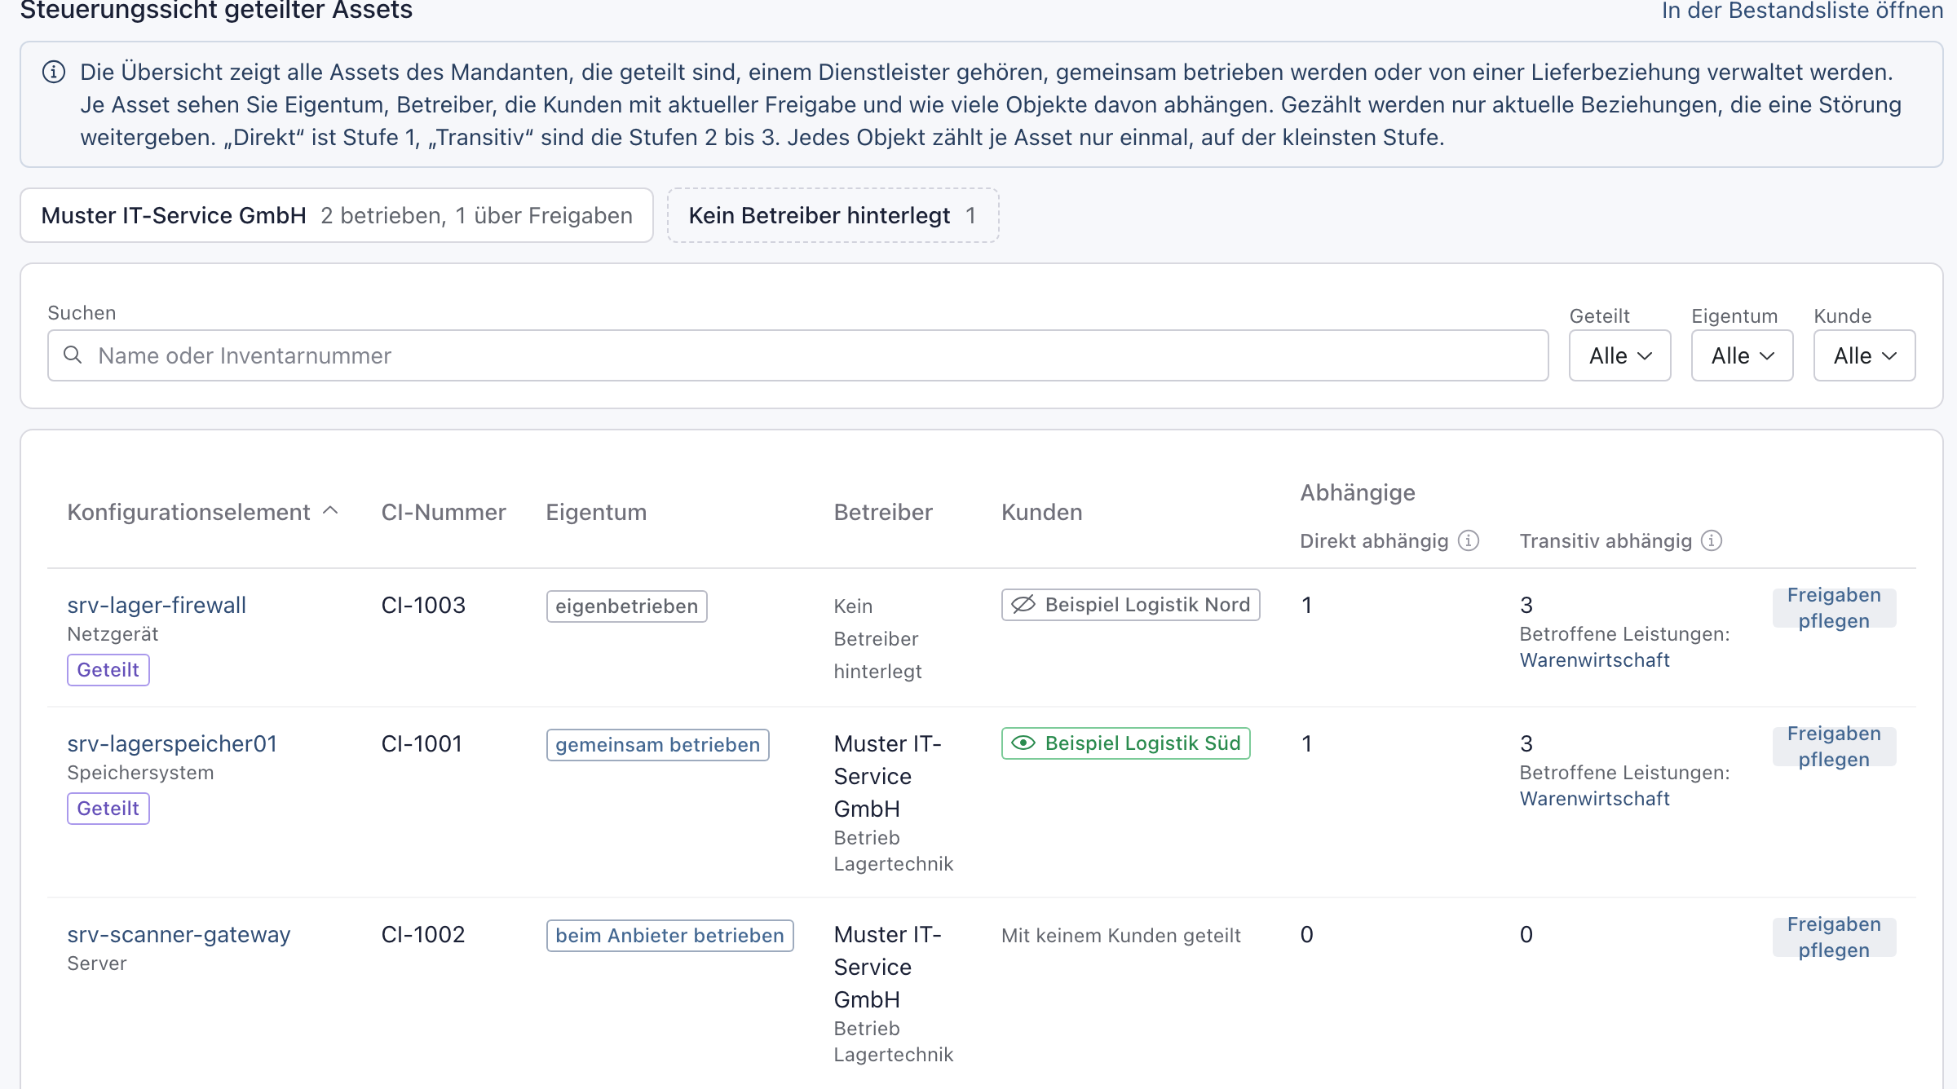
Task: Click the CI-Nummer column header
Action: (444, 512)
